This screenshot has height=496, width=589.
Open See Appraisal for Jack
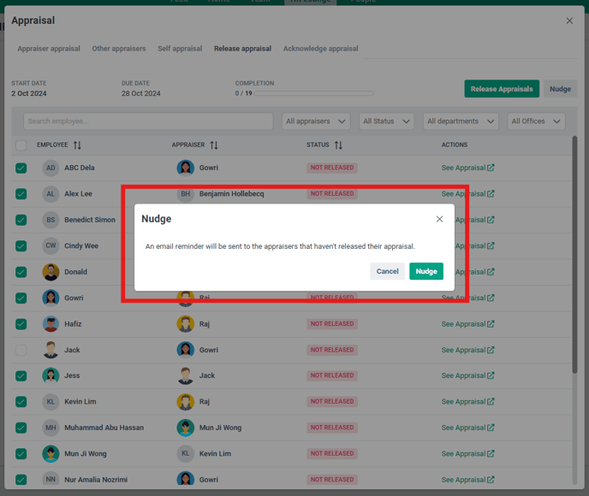(467, 350)
